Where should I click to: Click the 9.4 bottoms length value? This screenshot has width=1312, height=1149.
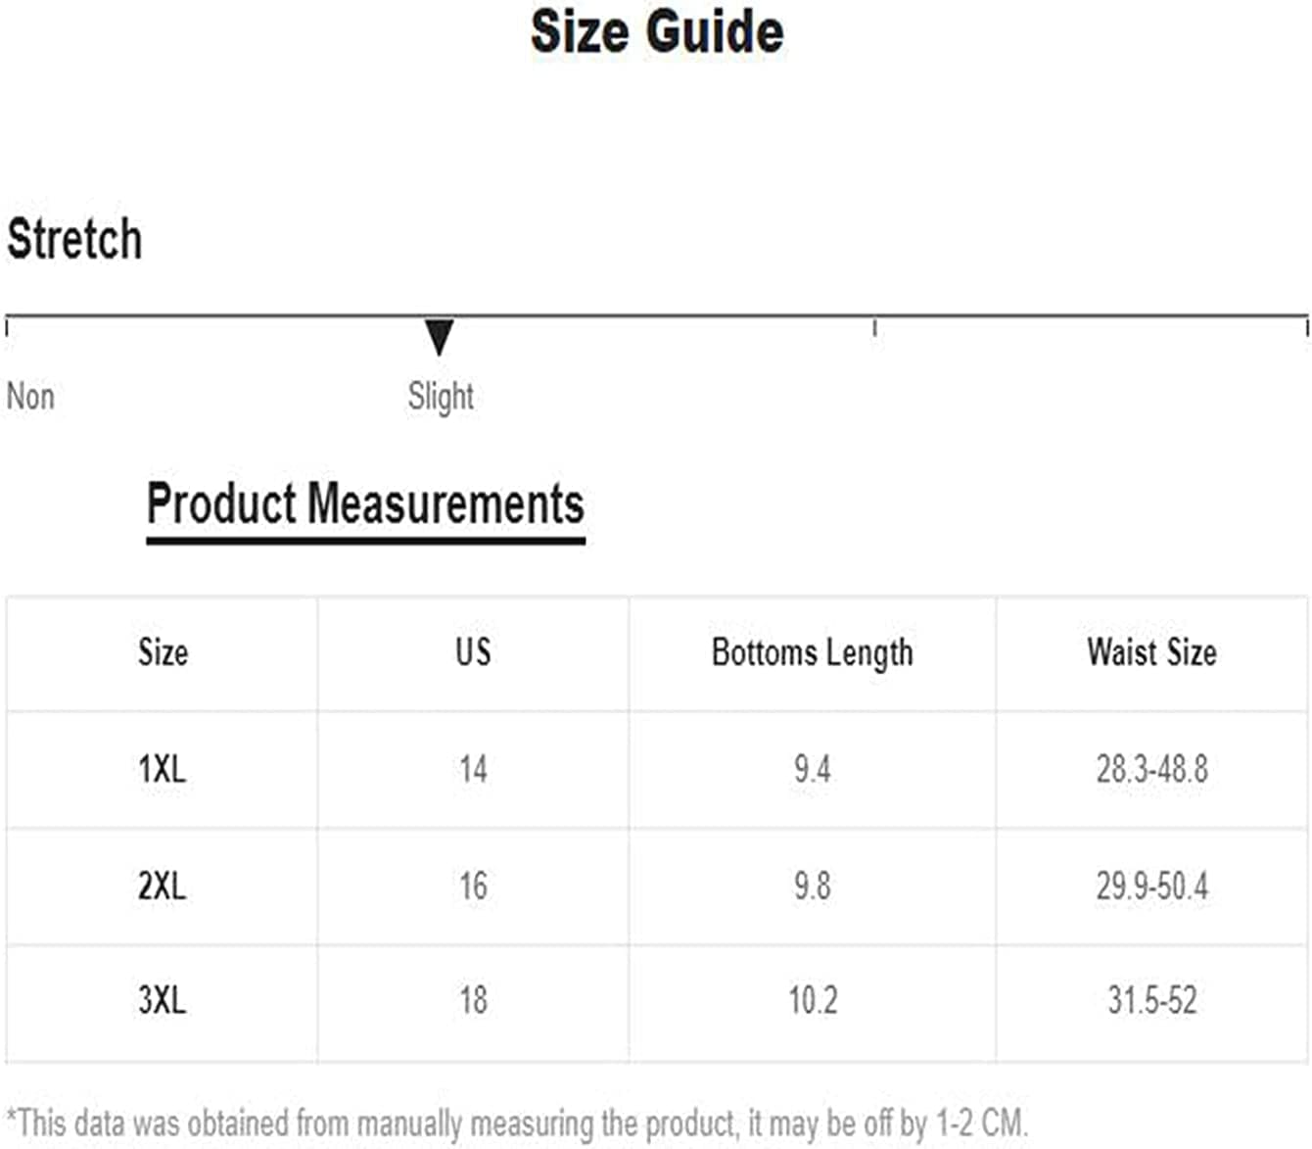pyautogui.click(x=812, y=769)
